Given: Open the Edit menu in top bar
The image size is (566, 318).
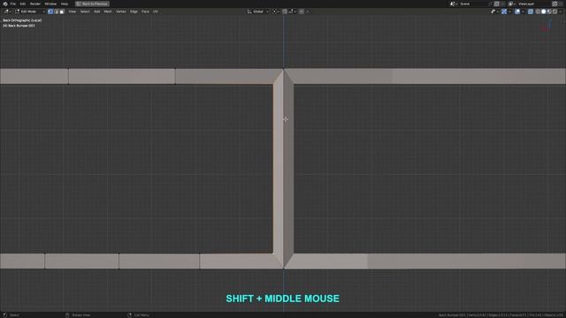Looking at the screenshot, I should (x=23, y=4).
